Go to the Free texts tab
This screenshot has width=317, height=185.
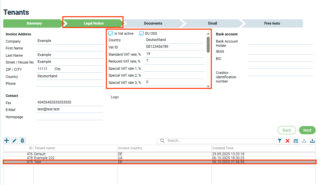(272, 23)
